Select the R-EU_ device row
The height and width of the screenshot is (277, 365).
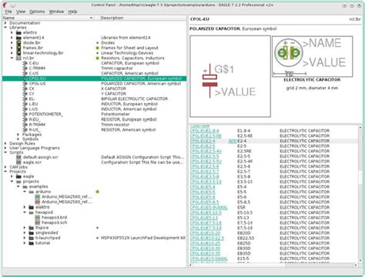(x=94, y=119)
